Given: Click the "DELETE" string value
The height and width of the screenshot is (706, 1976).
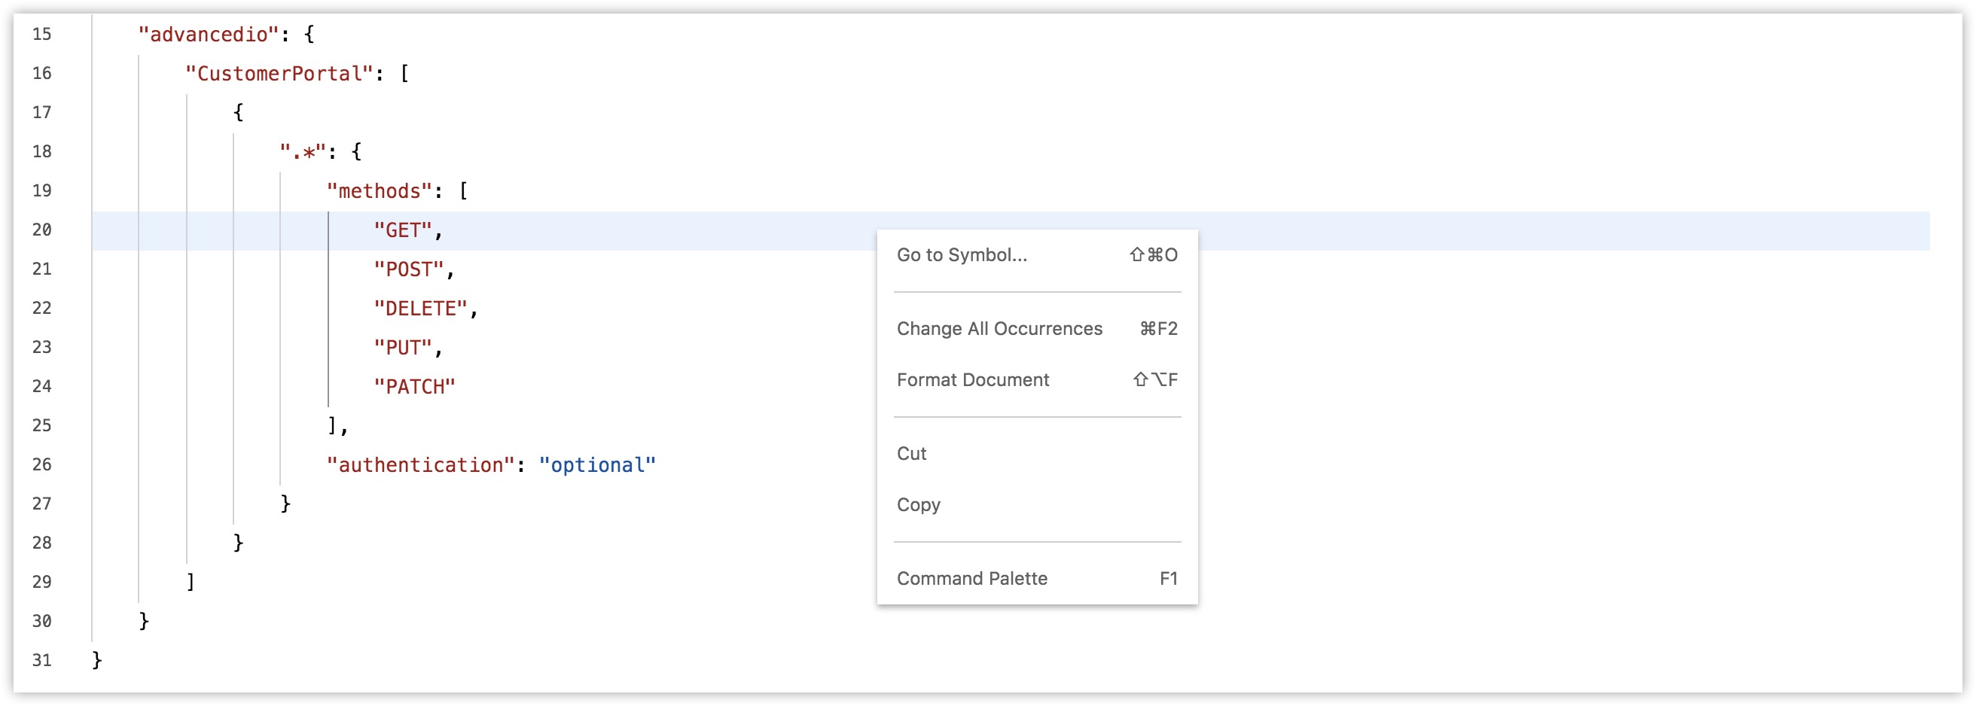Looking at the screenshot, I should 420,308.
